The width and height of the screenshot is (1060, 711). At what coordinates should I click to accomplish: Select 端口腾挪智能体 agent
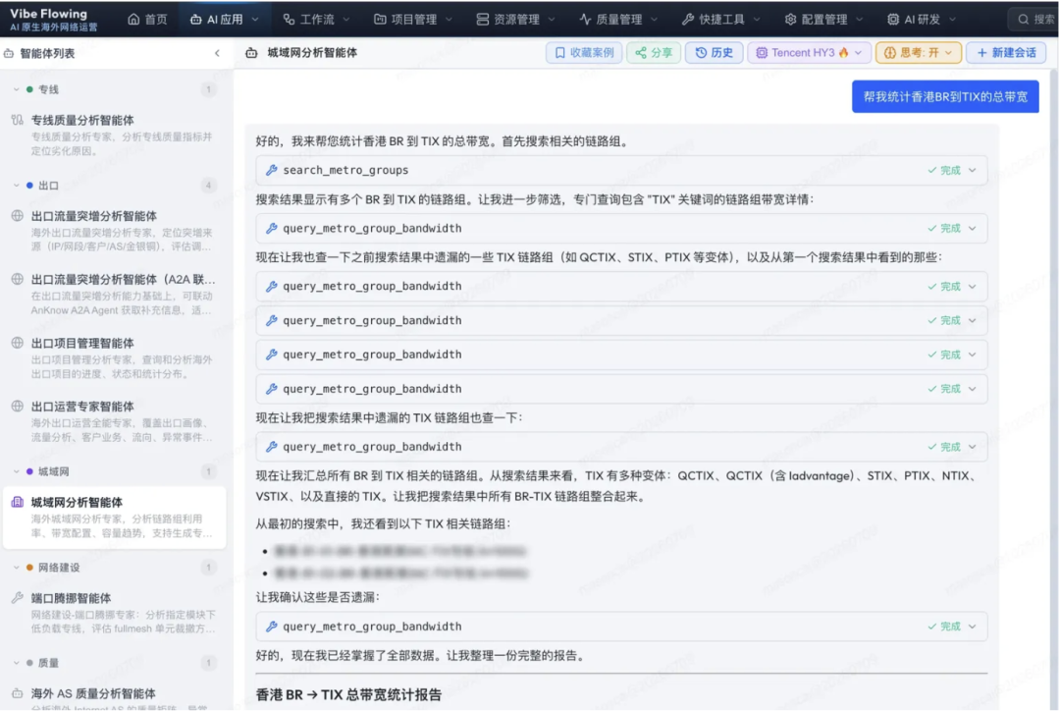point(114,613)
